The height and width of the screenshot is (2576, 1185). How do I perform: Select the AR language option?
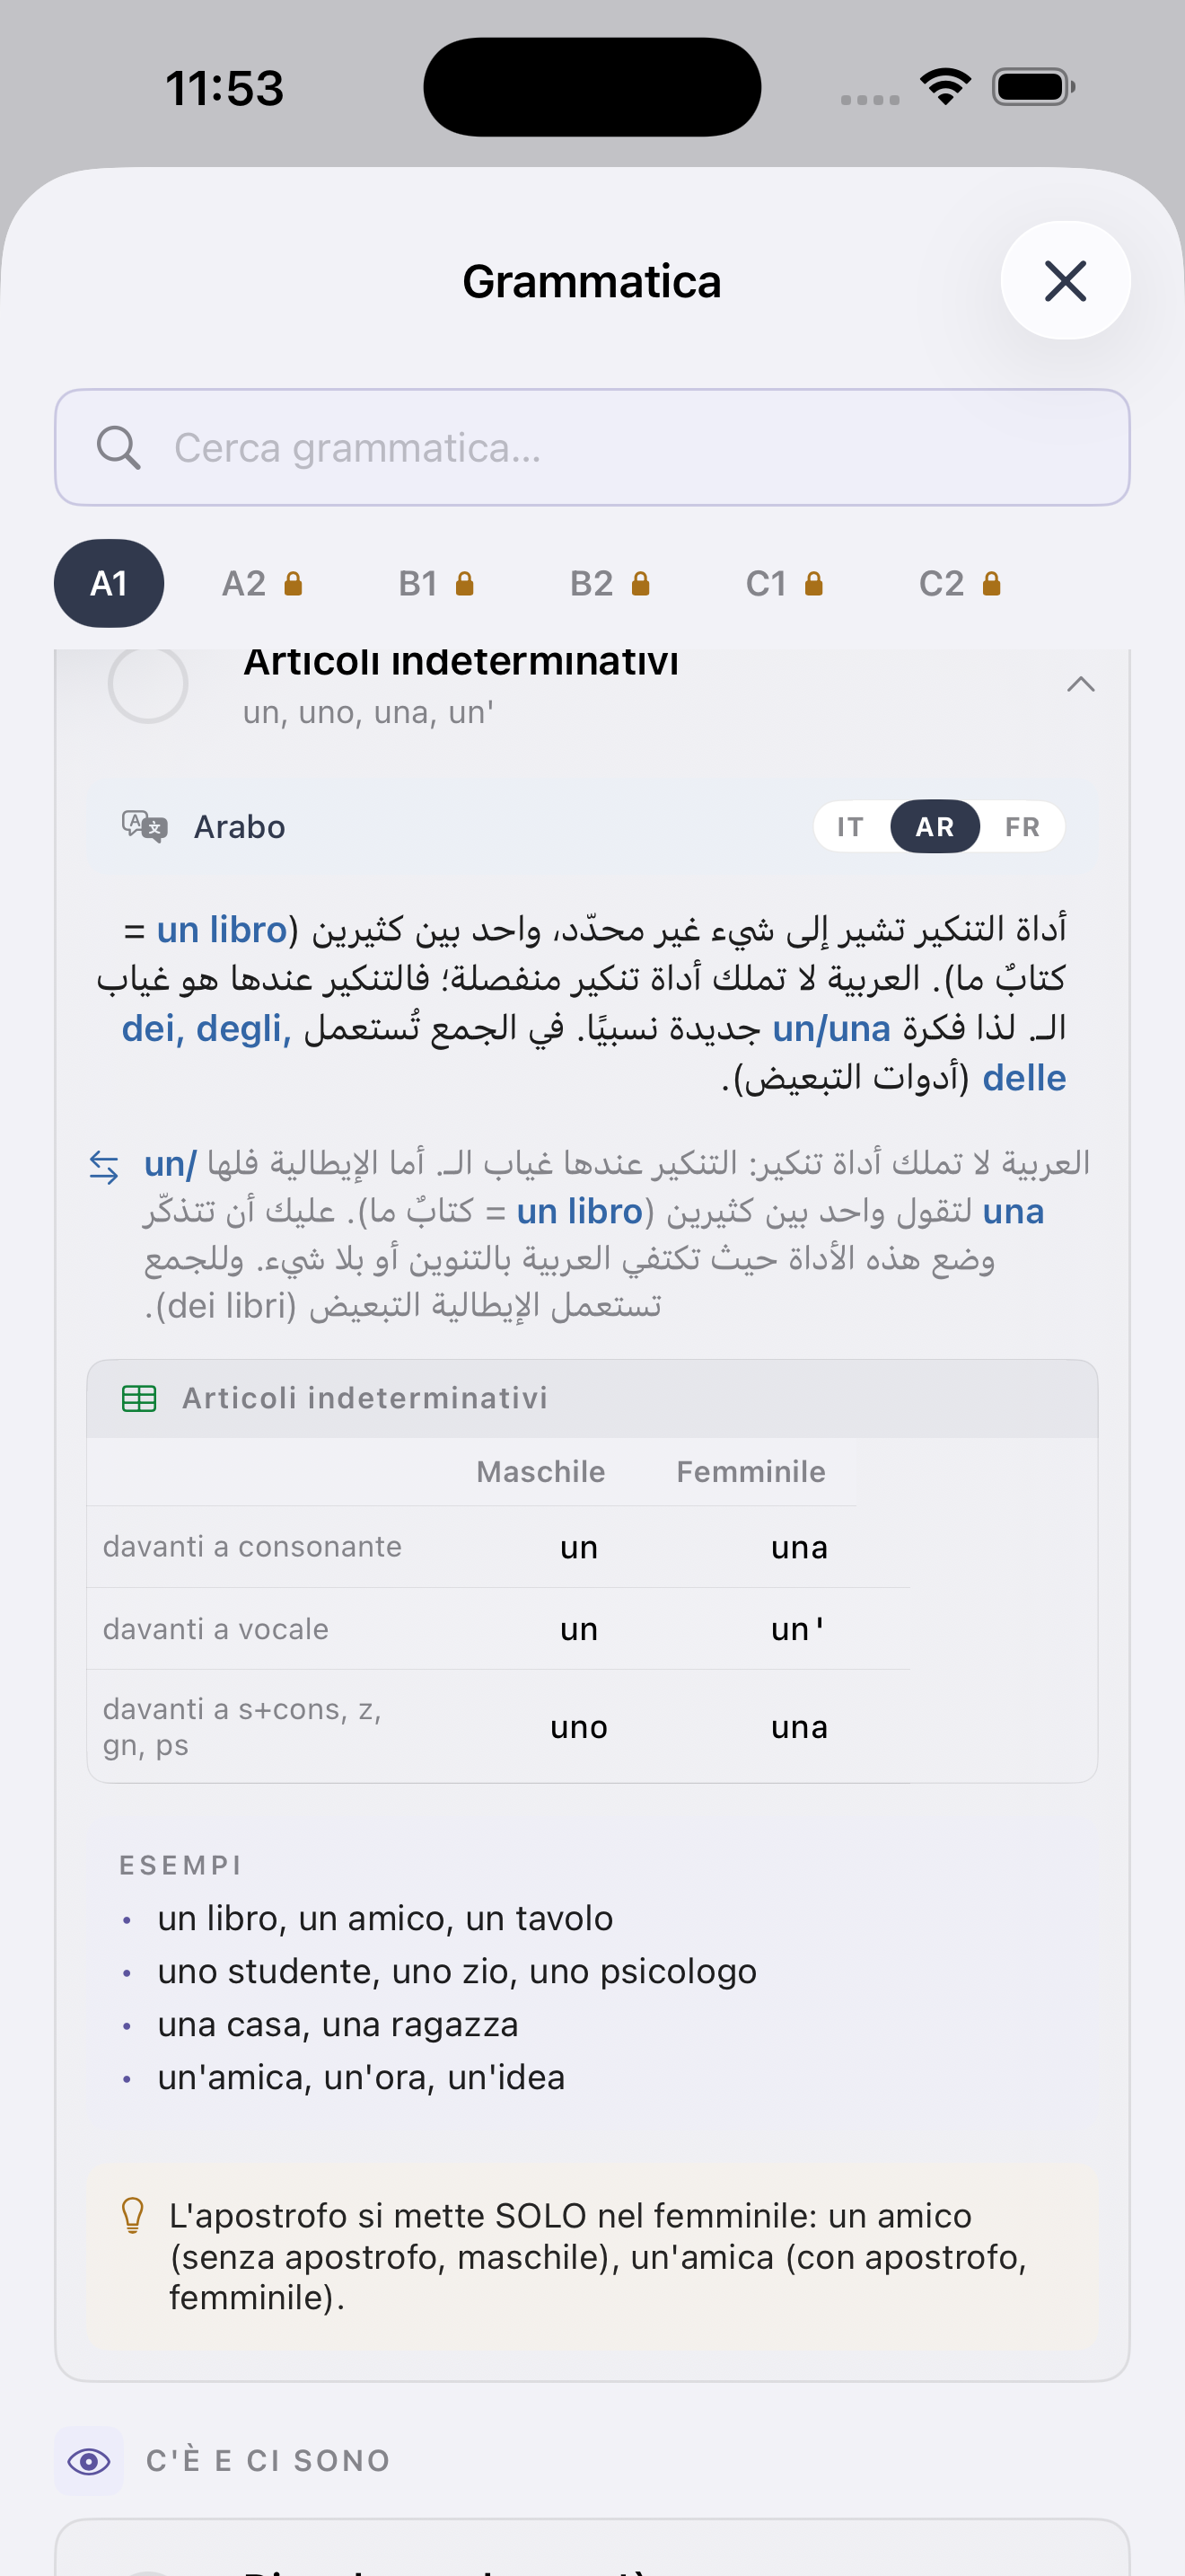click(x=935, y=827)
